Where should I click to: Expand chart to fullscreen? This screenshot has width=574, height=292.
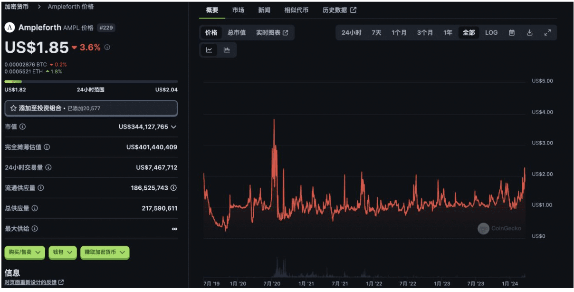click(x=547, y=33)
